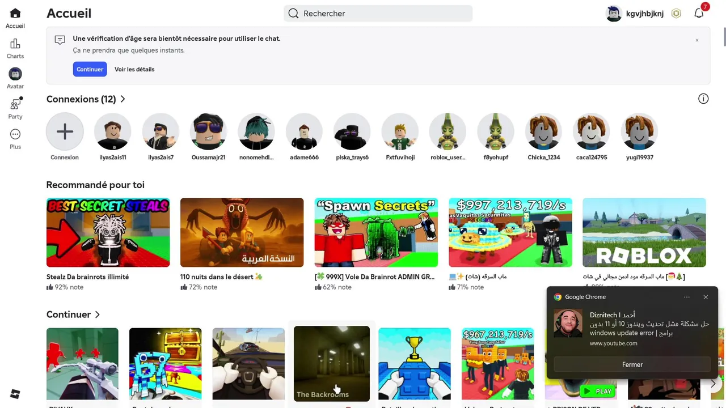Click the search magnifier icon
Viewport: 726px width, 408px height.
(293, 14)
